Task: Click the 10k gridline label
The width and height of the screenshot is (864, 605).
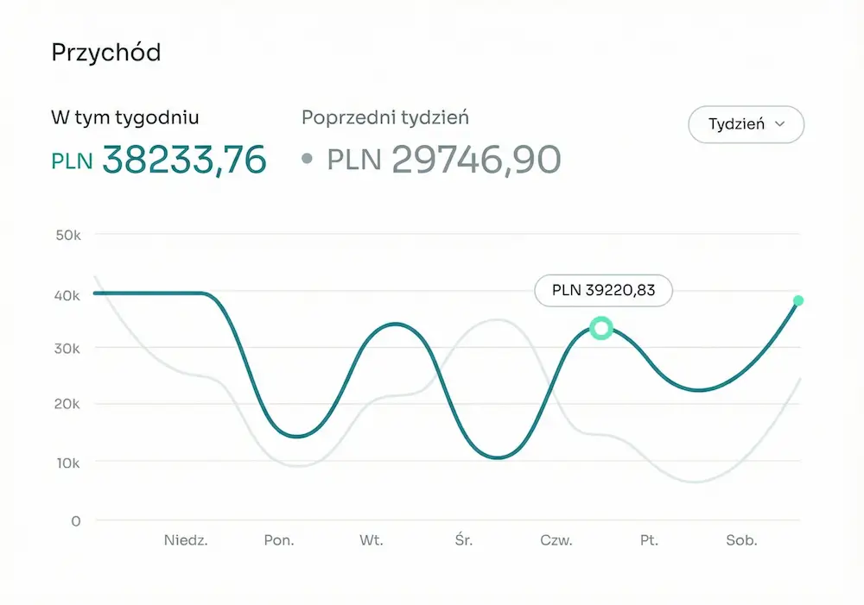Action: point(67,463)
